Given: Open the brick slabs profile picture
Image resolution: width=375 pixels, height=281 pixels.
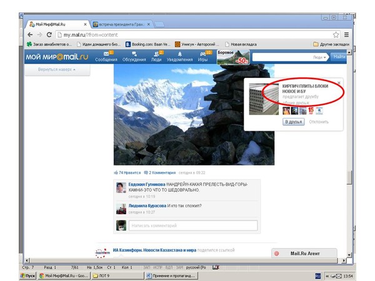Looking at the screenshot, I should (264, 99).
